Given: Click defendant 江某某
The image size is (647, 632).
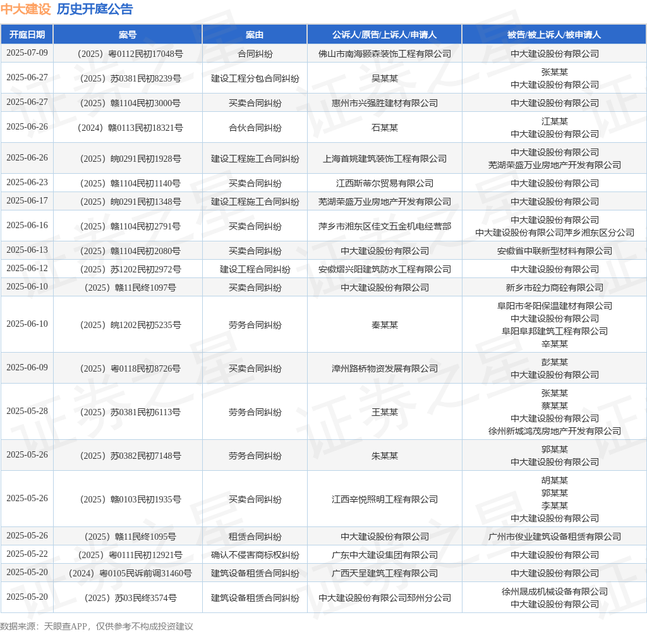Looking at the screenshot, I should (x=555, y=121).
